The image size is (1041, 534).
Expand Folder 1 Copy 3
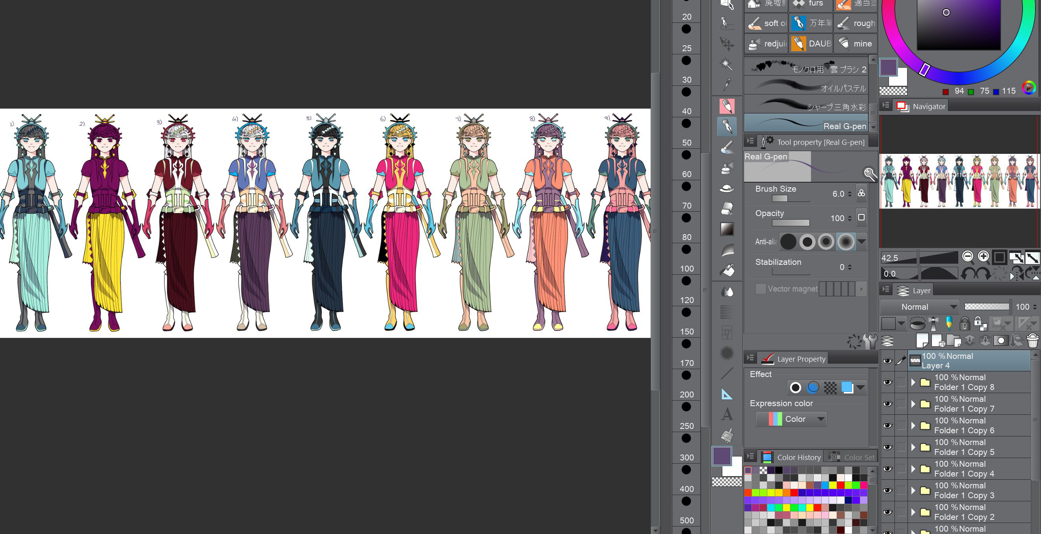tap(913, 490)
